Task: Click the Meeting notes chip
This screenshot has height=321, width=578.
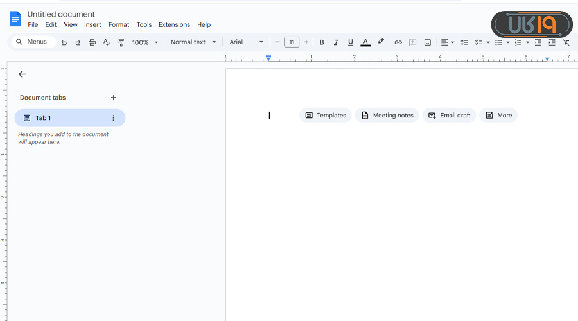Action: (387, 116)
